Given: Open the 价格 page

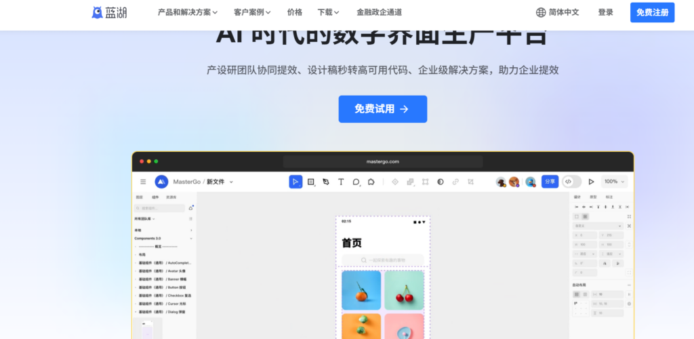Looking at the screenshot, I should (295, 12).
